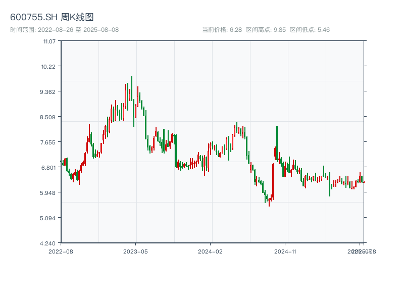The image size is (404, 303).
Task: Click the 区间低点 5.46 label
Action: (310, 30)
